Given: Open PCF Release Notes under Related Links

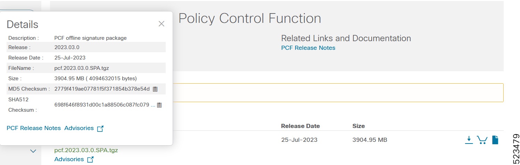Looking at the screenshot, I should [x=308, y=48].
